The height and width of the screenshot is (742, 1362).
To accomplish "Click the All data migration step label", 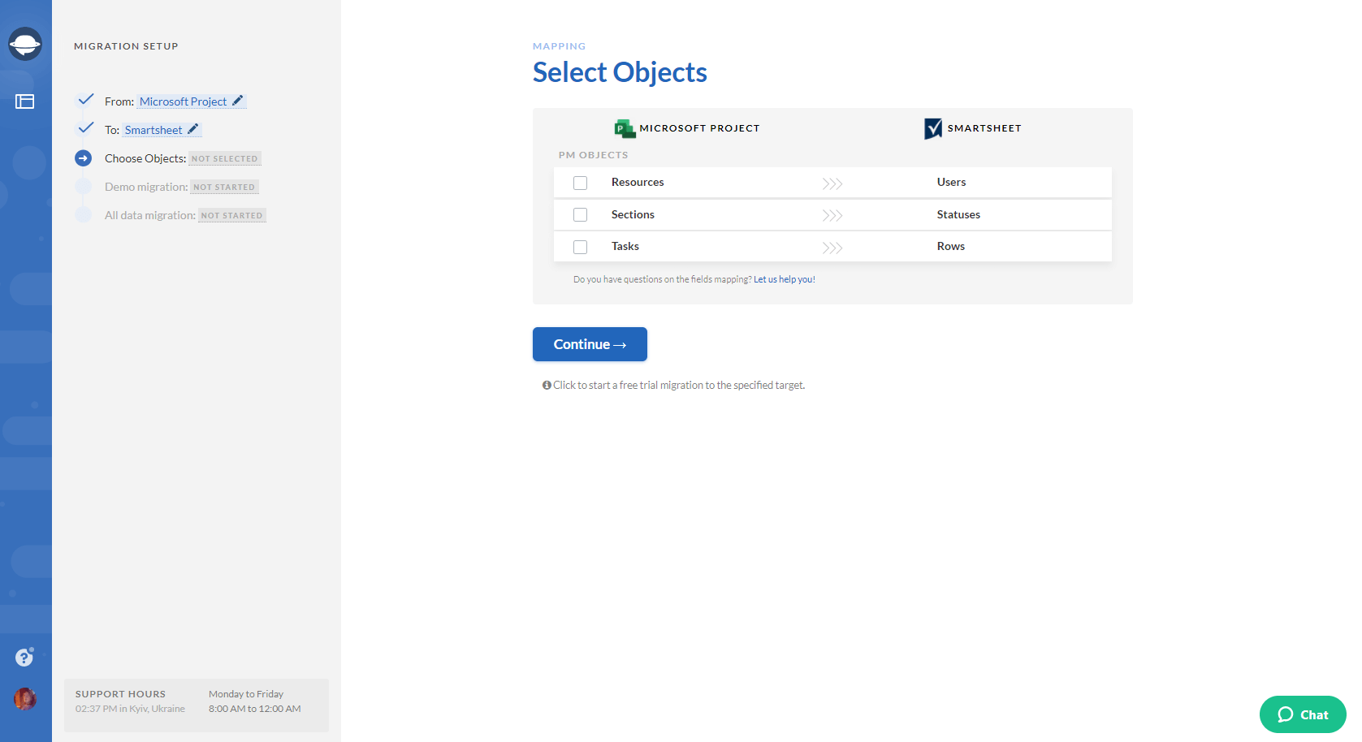I will point(150,215).
